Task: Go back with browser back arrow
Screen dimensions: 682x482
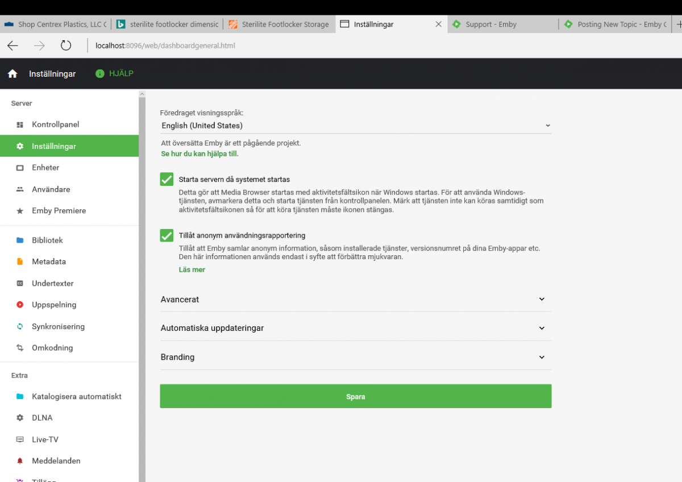Action: pos(13,45)
